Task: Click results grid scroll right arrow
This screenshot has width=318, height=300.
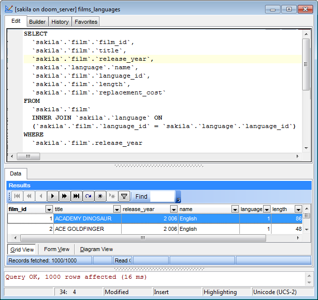Action: [298, 238]
